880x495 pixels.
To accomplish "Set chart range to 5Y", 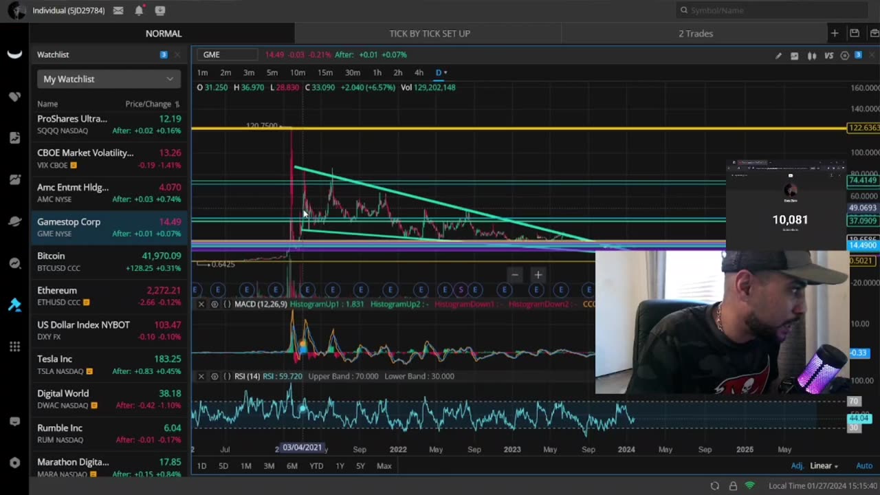I will (x=360, y=465).
